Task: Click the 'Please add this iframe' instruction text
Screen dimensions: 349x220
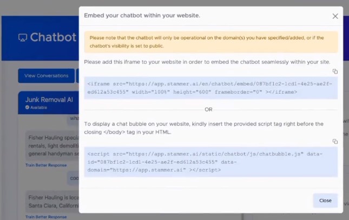Action: click(207, 62)
